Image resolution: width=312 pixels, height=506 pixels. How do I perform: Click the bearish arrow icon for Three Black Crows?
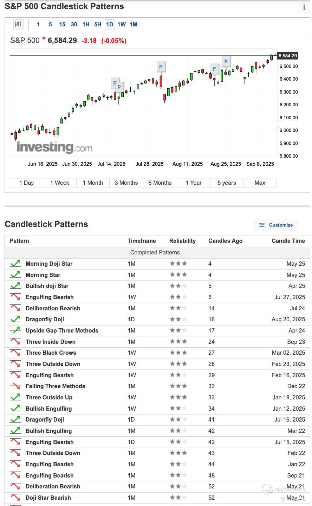(x=15, y=353)
